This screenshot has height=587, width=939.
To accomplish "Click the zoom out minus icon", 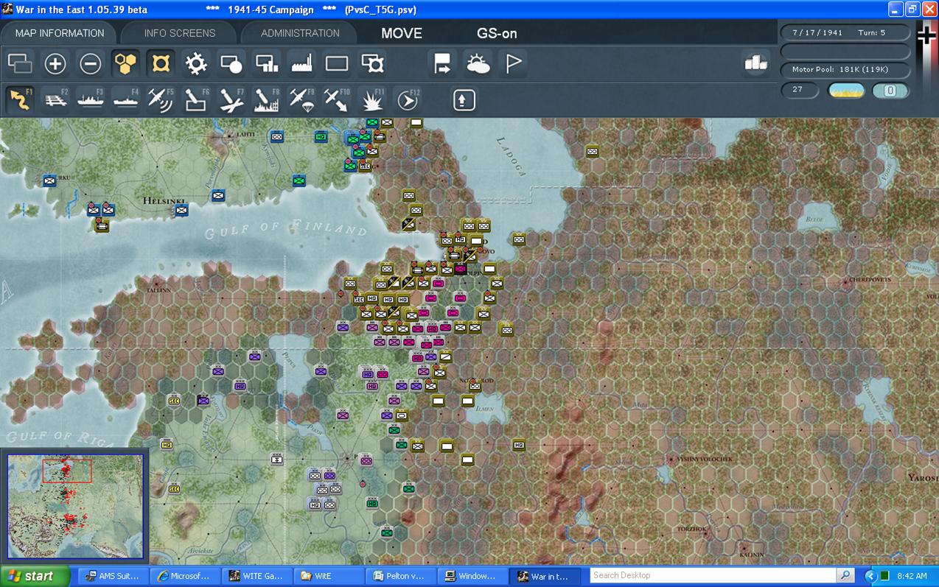I will pyautogui.click(x=91, y=64).
